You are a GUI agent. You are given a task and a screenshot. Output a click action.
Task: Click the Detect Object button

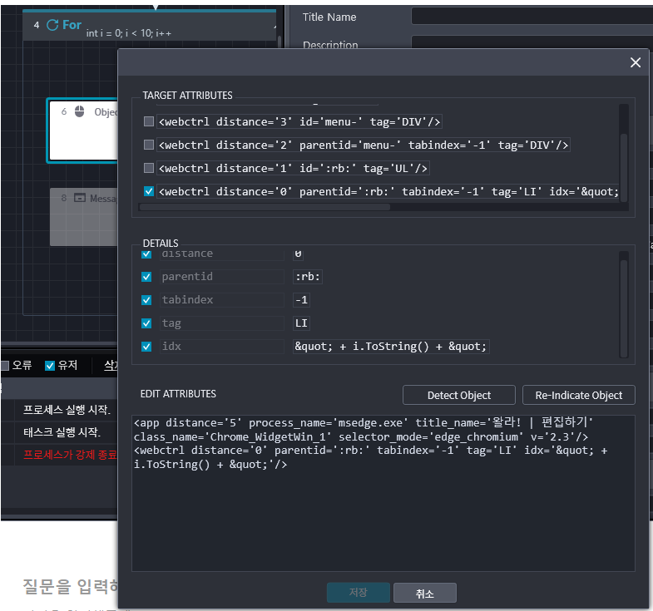point(459,395)
